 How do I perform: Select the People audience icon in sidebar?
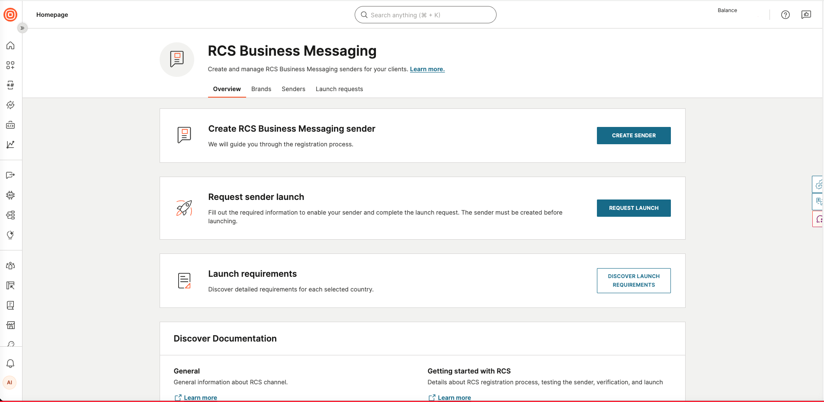[10, 266]
